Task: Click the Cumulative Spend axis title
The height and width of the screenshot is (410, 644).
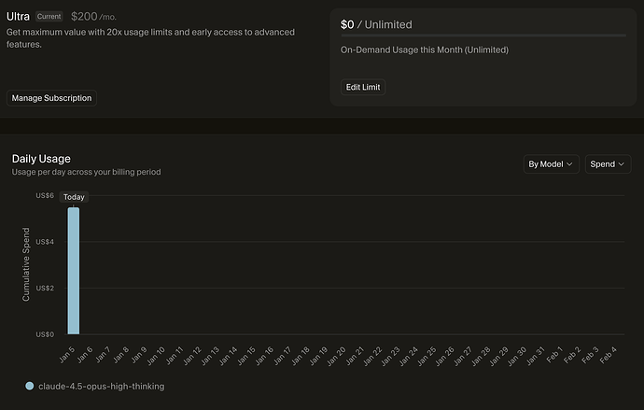Action: tap(26, 264)
